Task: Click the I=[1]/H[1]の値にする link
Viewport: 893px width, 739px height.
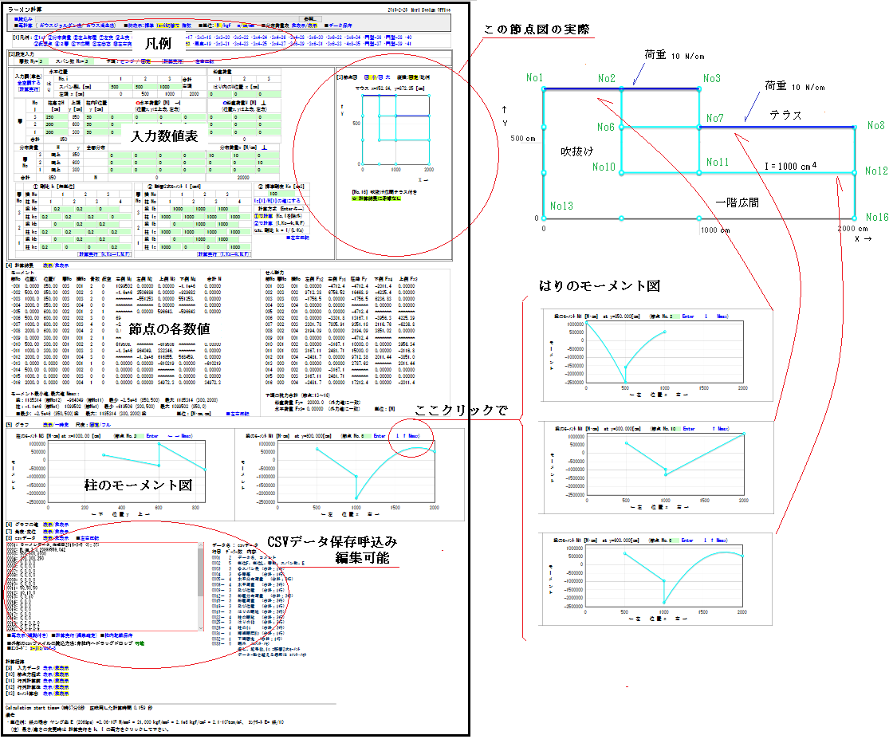Action: click(x=277, y=201)
